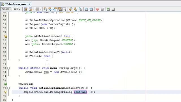This screenshot has width=181, height=102.
Task: Collapse the actionPerformed method fold
Action: [x=8, y=88]
